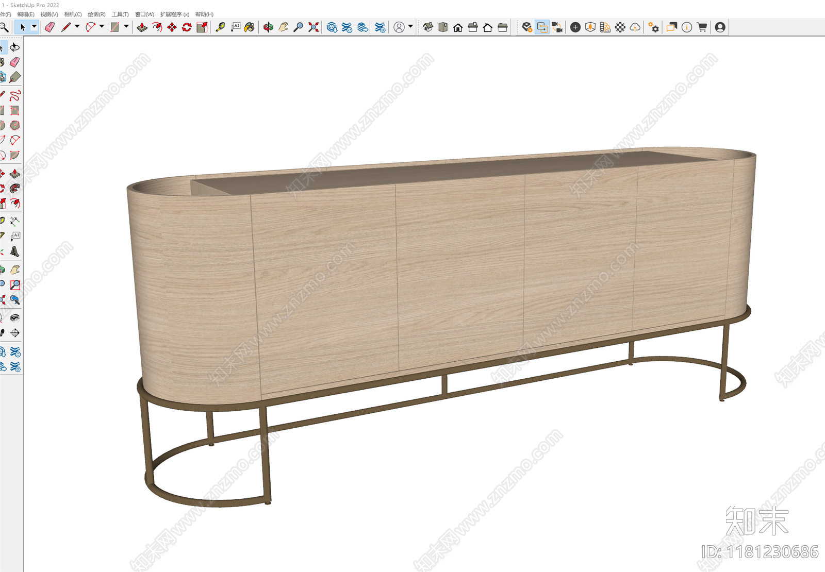
Task: Open the orange gears settings icon
Action: point(654,27)
